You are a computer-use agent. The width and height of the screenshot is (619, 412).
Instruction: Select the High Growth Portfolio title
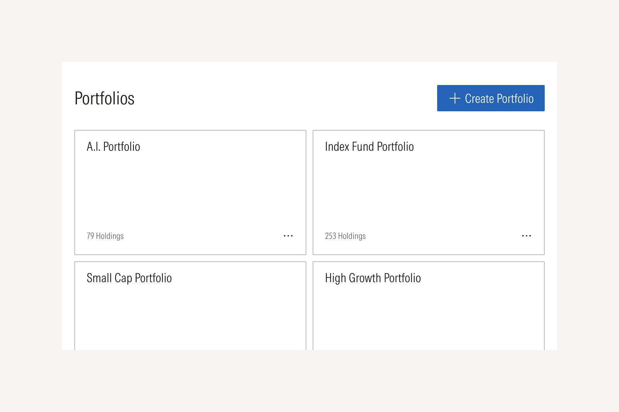point(373,278)
